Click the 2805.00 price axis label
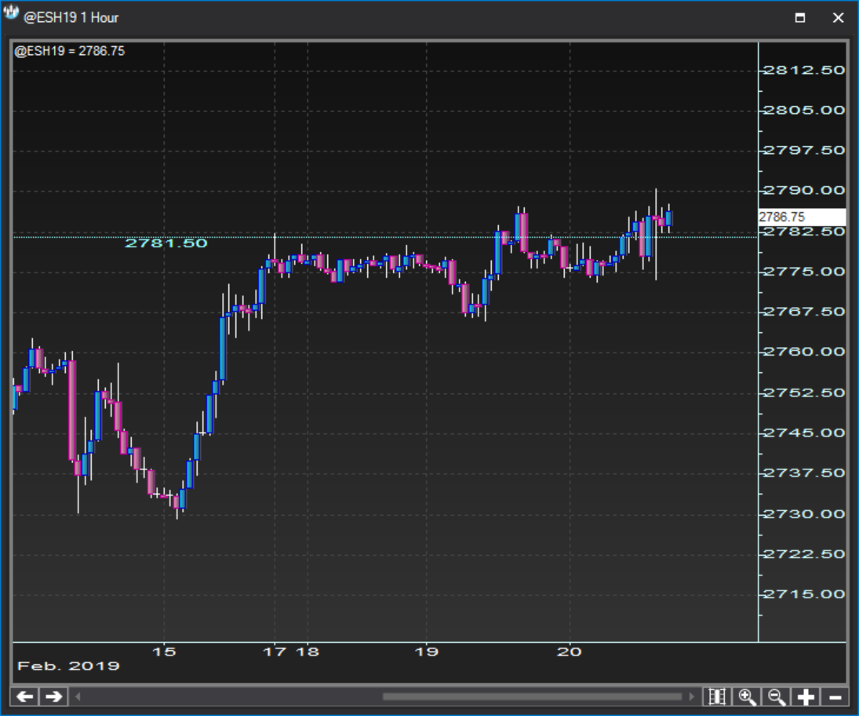This screenshot has width=859, height=716. coord(803,110)
